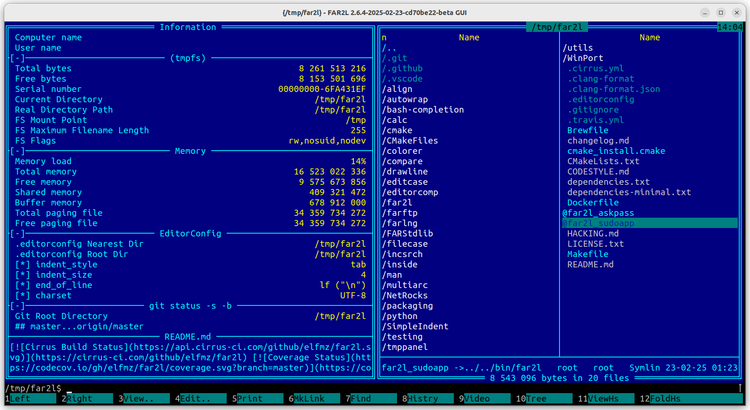750x410 pixels.
Task: Click the /tmp/far2l panel path title
Action: click(557, 27)
